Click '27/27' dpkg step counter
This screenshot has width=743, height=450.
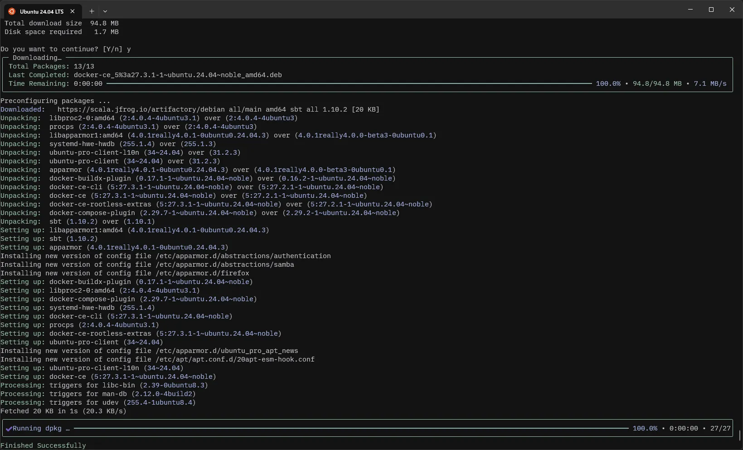click(x=720, y=428)
